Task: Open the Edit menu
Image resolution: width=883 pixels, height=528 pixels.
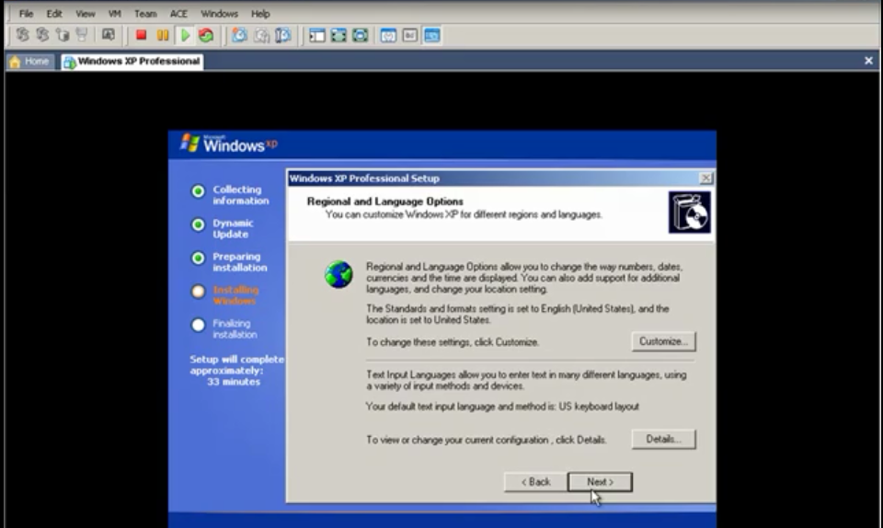Action: click(x=54, y=14)
